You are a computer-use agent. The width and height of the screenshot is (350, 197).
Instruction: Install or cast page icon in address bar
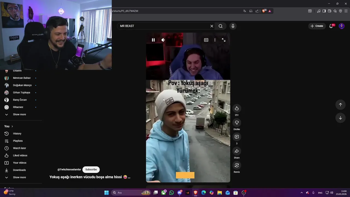(251, 11)
